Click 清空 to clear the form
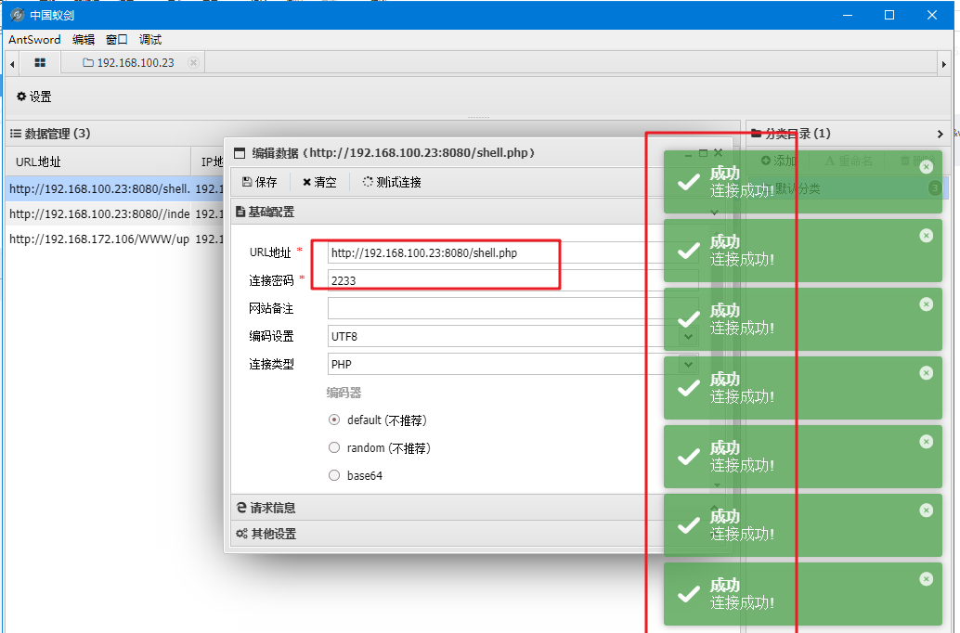Viewport: 960px width, 633px height. click(x=319, y=182)
